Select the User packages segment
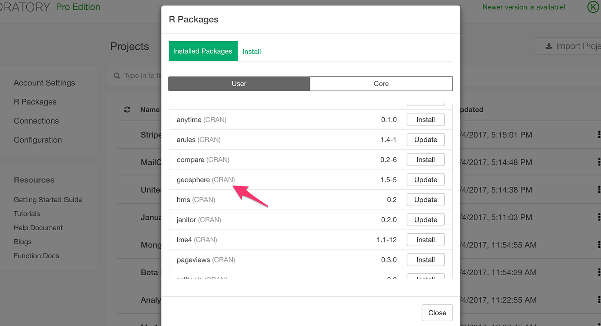 click(x=239, y=83)
